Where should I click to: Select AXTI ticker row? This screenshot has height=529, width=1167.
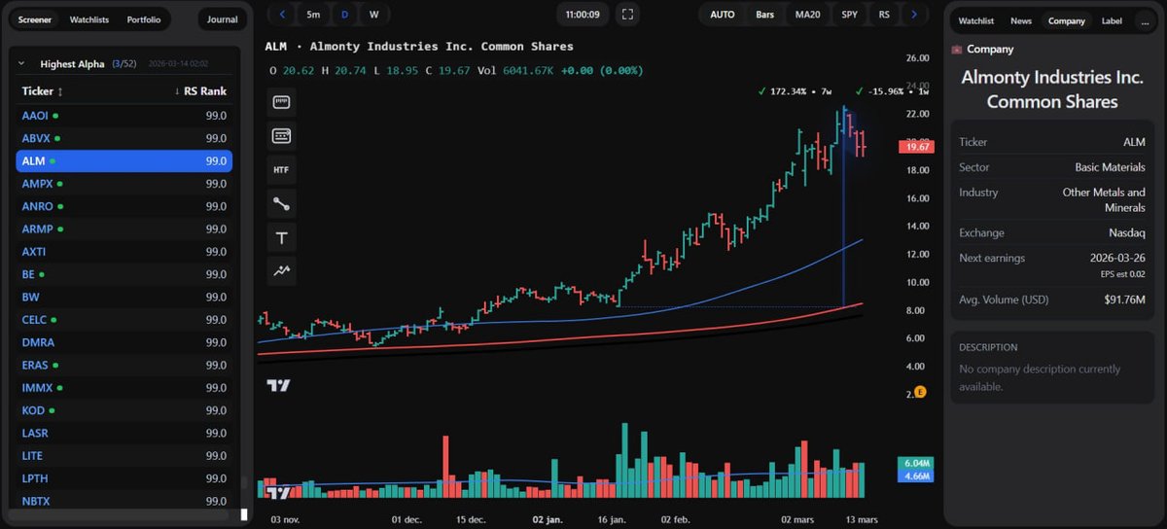[x=124, y=252]
